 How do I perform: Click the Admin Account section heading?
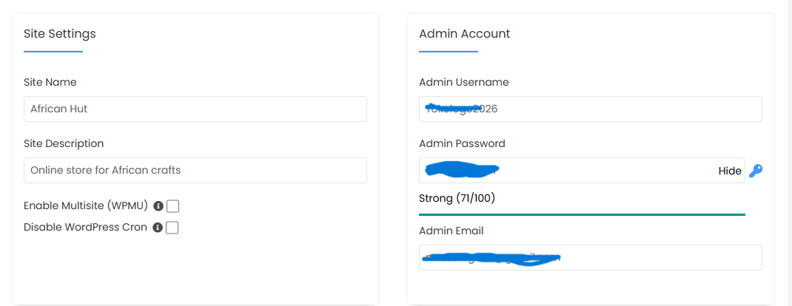pyautogui.click(x=465, y=34)
